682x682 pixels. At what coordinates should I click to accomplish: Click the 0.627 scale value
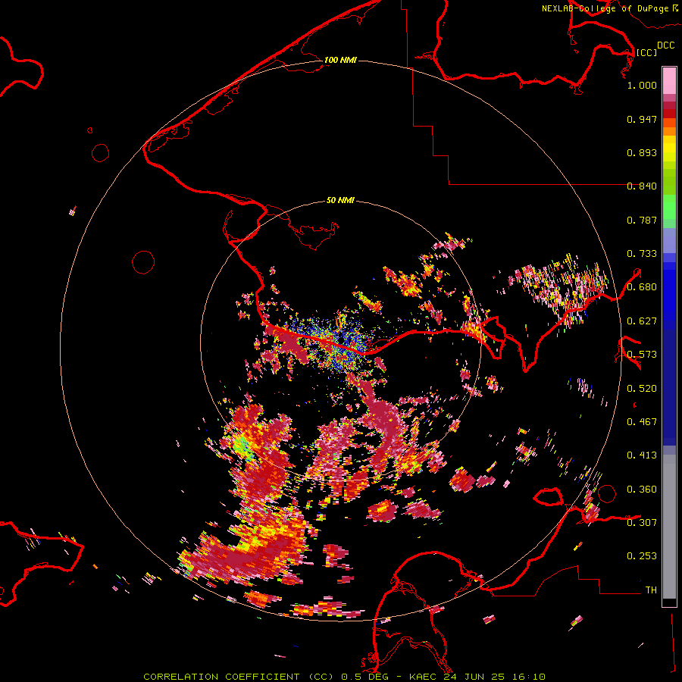coord(642,321)
